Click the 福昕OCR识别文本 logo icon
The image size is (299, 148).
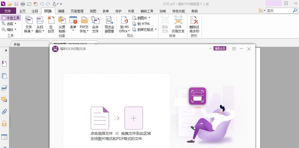(x=55, y=49)
